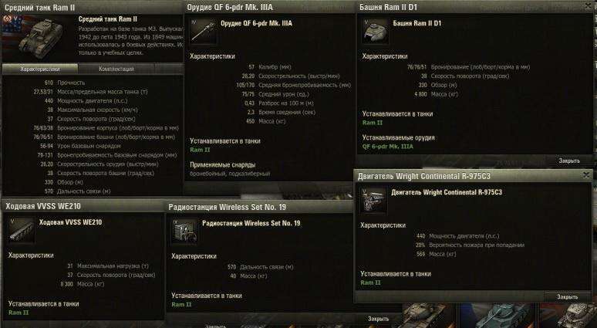Click the Wireless Set No. 19 radio icon
The image size is (597, 328).
point(184,231)
